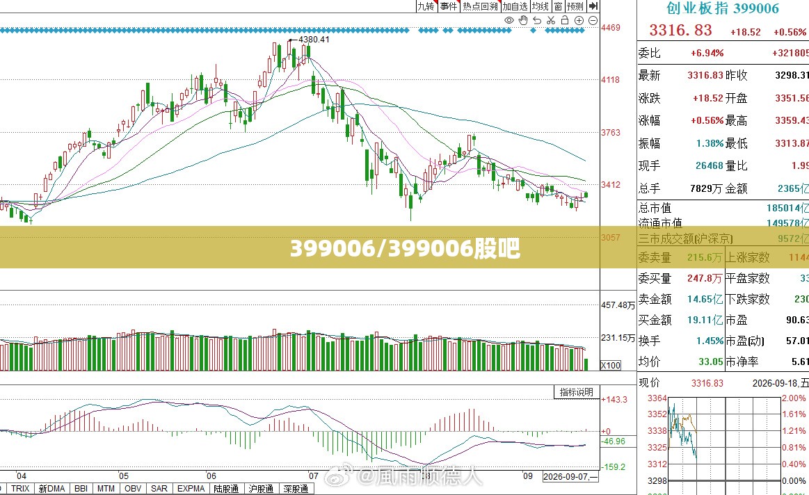Open the 陆股通 tab
Screen dimensions: 809x495
coord(227,488)
